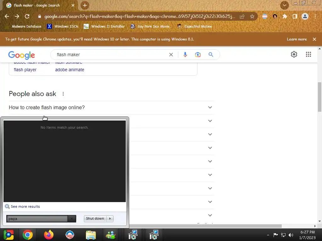
Task: Open the Malware Database bookmark
Action: tap(24, 26)
